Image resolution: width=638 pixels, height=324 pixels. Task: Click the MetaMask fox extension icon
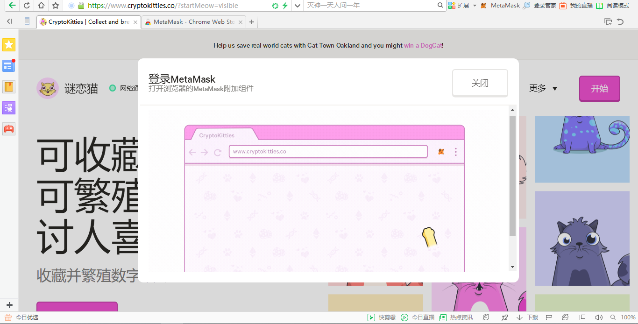tap(483, 6)
